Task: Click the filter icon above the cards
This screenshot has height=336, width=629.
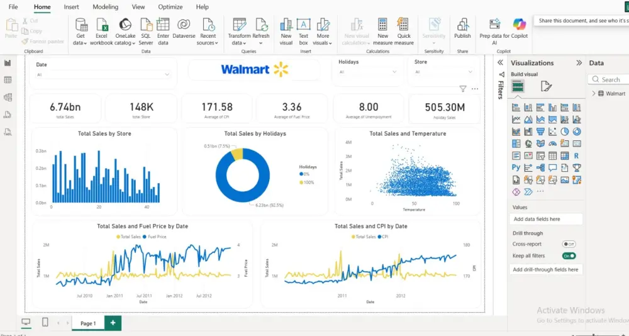Action: click(x=462, y=89)
